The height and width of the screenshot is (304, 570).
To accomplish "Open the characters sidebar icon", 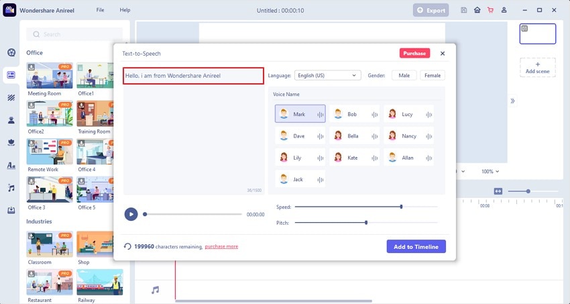I will (11, 120).
